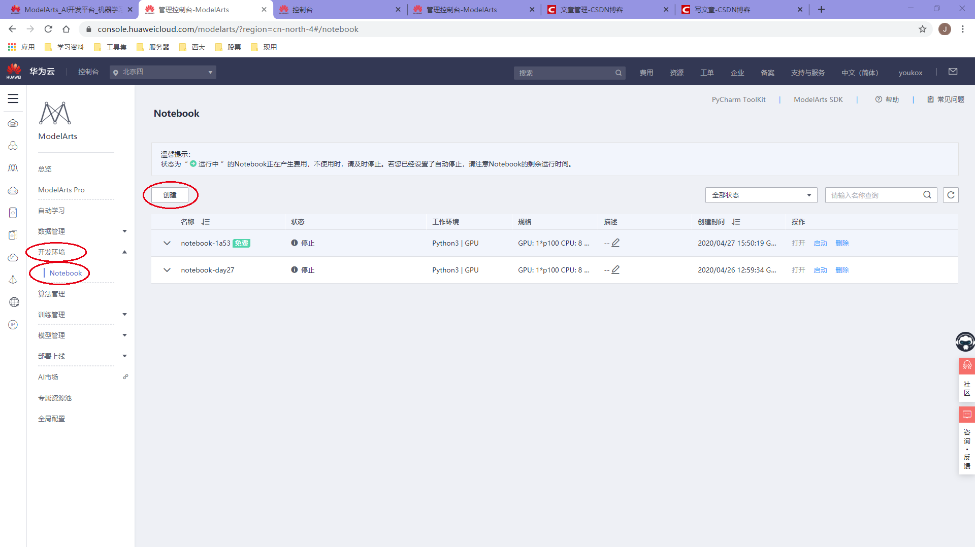Reload the browser page
Image resolution: width=975 pixels, height=547 pixels.
[x=48, y=29]
